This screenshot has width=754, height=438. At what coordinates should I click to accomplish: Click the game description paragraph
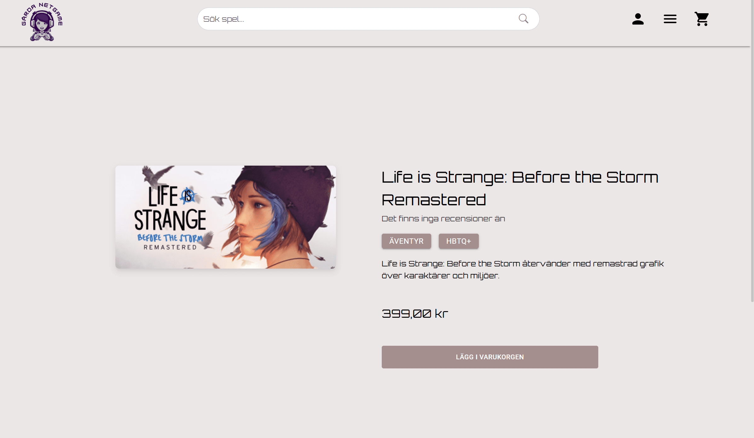pos(523,270)
